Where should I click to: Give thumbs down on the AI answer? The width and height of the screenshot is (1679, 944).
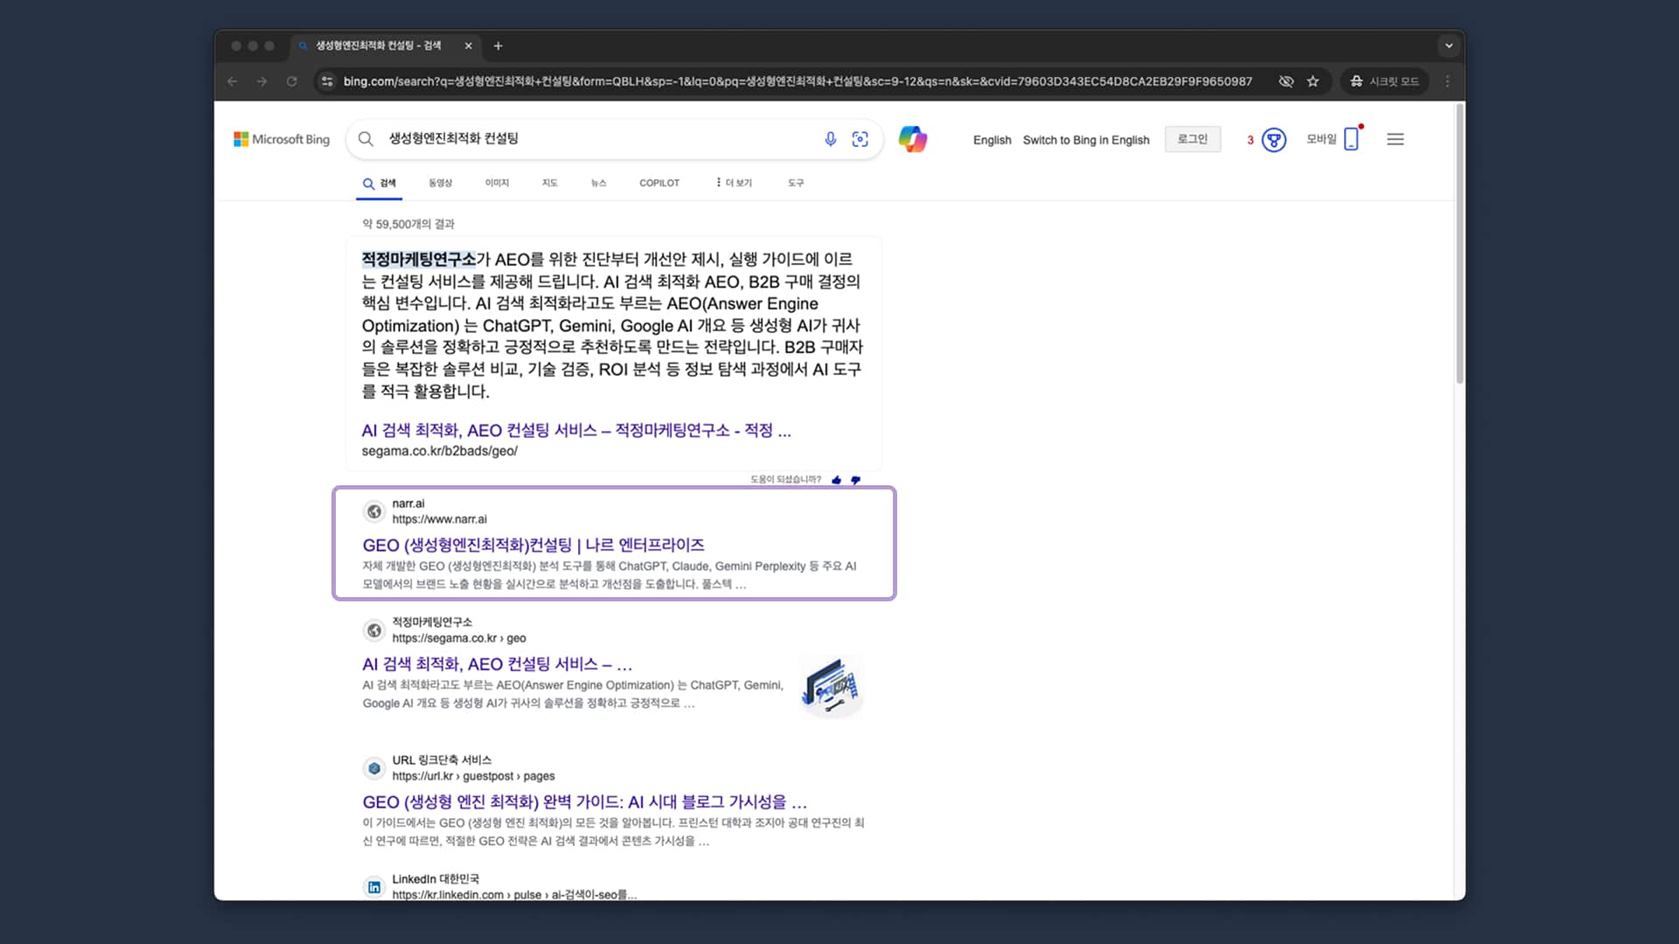[x=856, y=480]
